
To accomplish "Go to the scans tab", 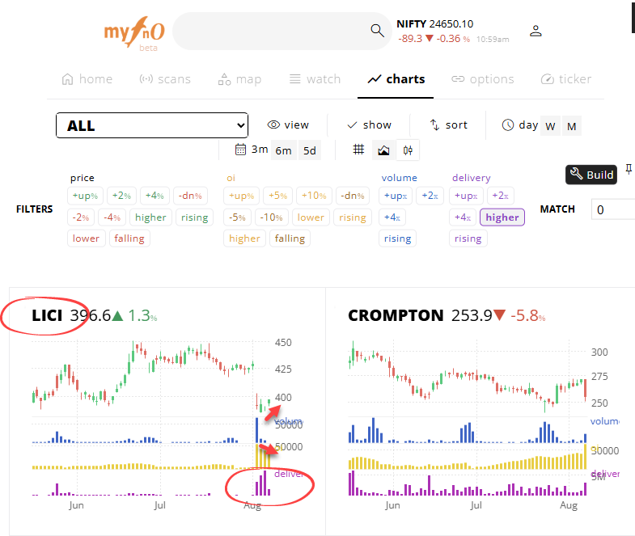I will (x=165, y=79).
